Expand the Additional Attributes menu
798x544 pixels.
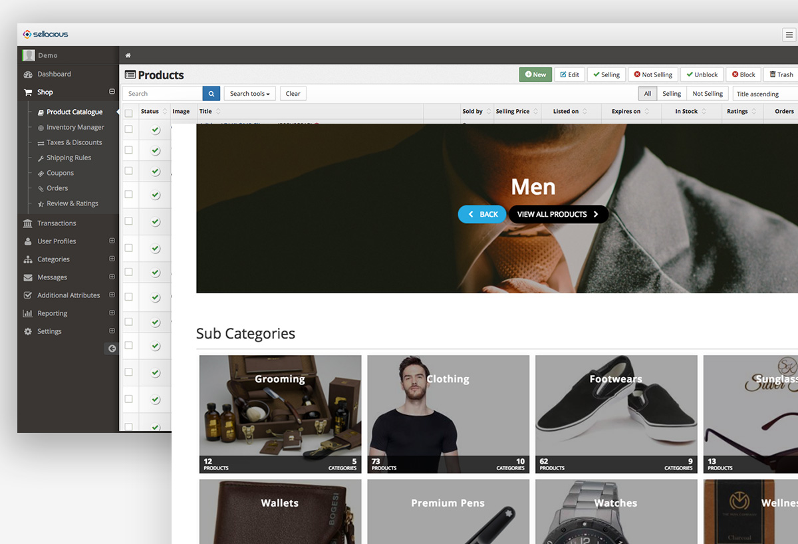112,295
